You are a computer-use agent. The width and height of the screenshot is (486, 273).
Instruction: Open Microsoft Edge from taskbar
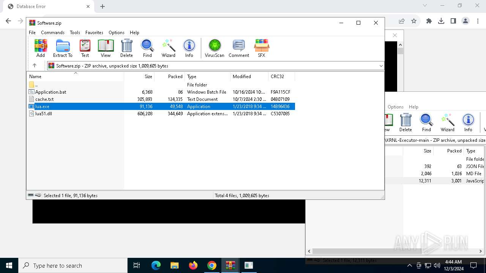(156, 265)
